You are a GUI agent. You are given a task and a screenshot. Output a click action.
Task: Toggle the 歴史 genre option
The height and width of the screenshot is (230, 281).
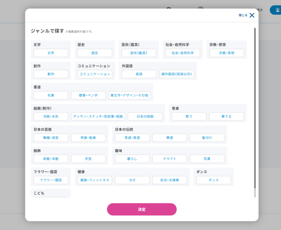point(95,53)
